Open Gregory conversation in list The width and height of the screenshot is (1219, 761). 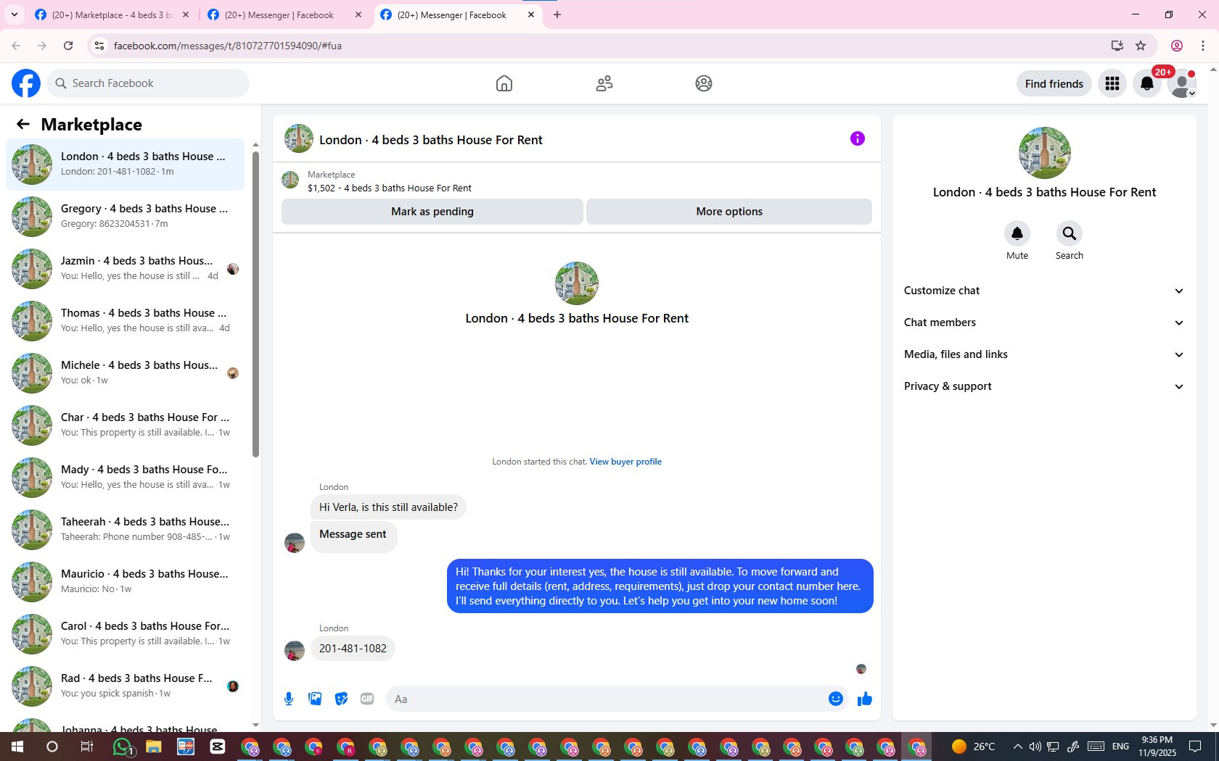pos(126,216)
